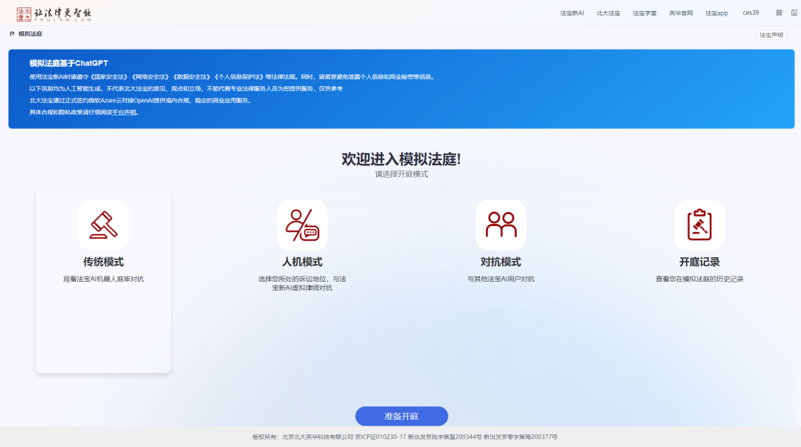Choose the 对抗模式 two-people icon

tap(501, 225)
